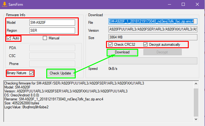Click the SamFirm download icon in title bar
The height and width of the screenshot is (126, 205).
5,4
